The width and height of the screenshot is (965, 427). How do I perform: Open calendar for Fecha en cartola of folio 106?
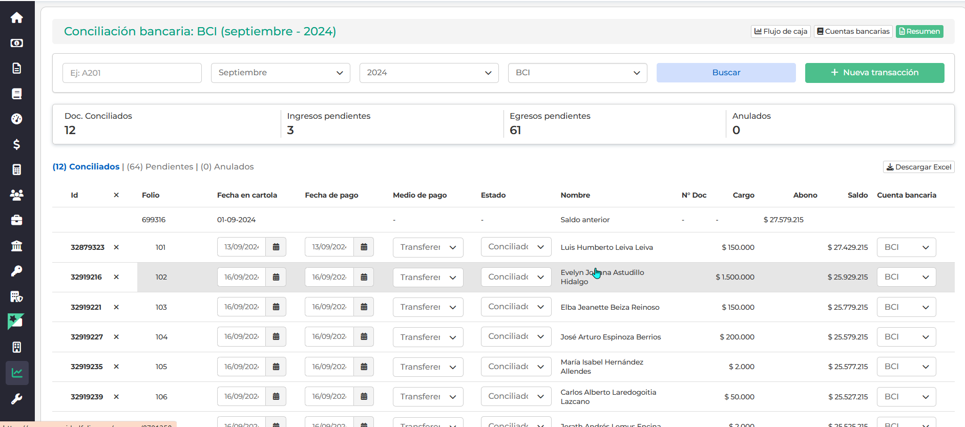tap(276, 396)
